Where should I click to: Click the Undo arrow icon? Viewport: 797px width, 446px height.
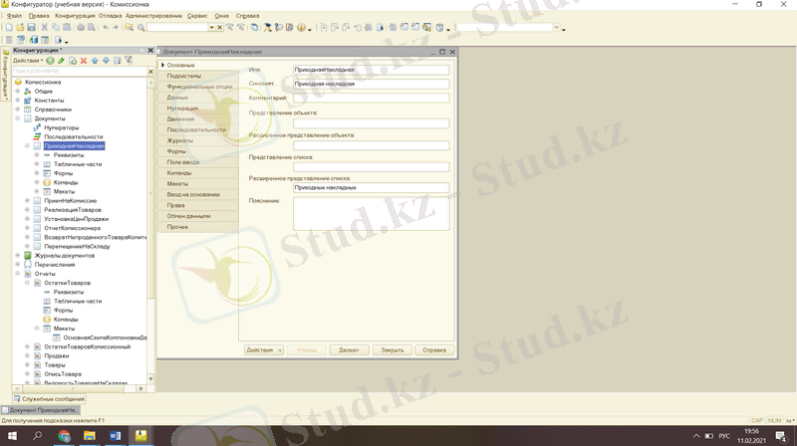[x=106, y=28]
